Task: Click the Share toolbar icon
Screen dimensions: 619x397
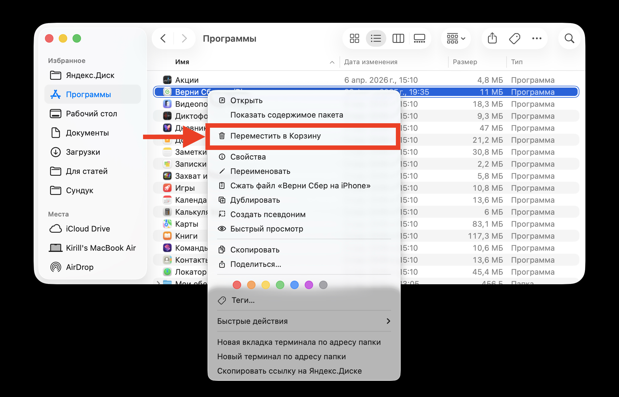Action: point(492,38)
